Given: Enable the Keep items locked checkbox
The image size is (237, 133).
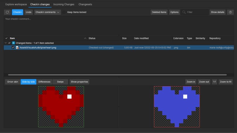Looking at the screenshot, I should click(x=64, y=12).
